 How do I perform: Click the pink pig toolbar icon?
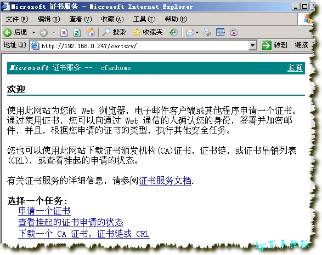pyautogui.click(x=234, y=32)
